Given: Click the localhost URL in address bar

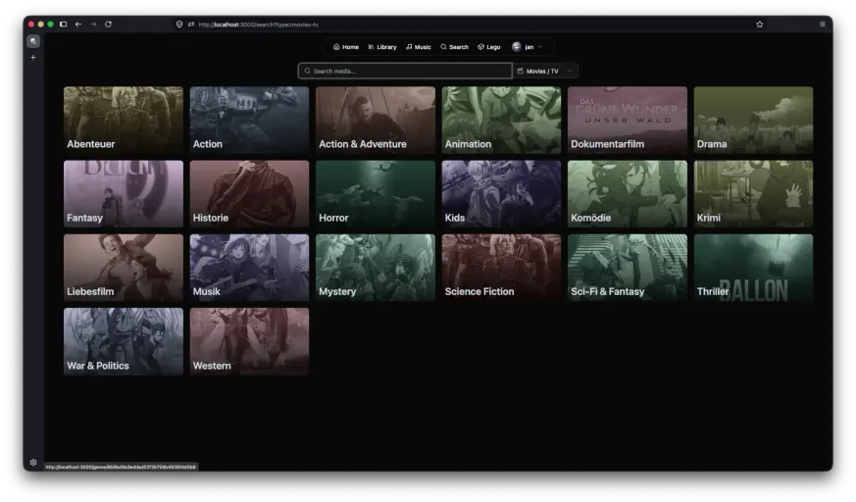Looking at the screenshot, I should pos(258,25).
